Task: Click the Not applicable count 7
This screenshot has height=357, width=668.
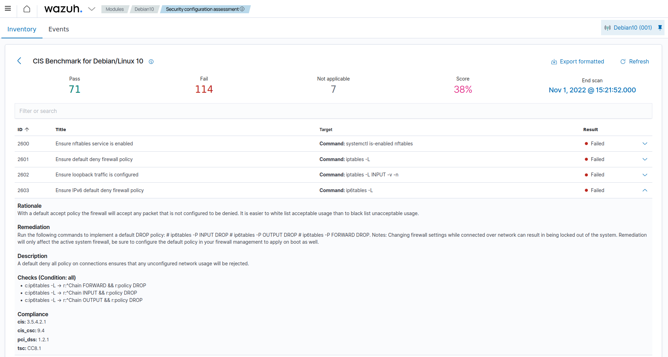Action: point(333,89)
